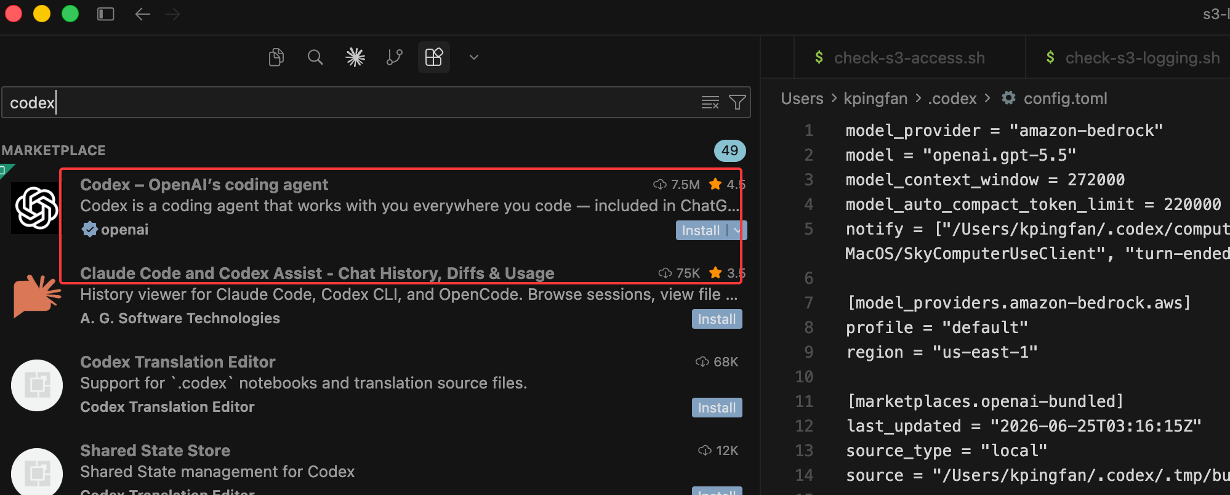Click the model = "openai.gpt-5.5" line
This screenshot has height=495, width=1230.
click(960, 155)
